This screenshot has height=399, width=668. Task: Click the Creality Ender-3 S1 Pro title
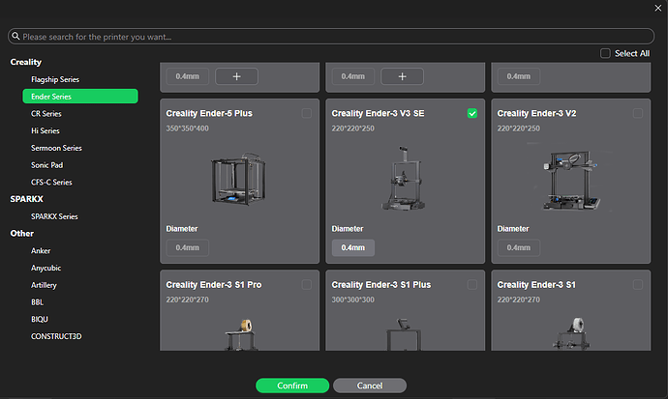tap(214, 285)
